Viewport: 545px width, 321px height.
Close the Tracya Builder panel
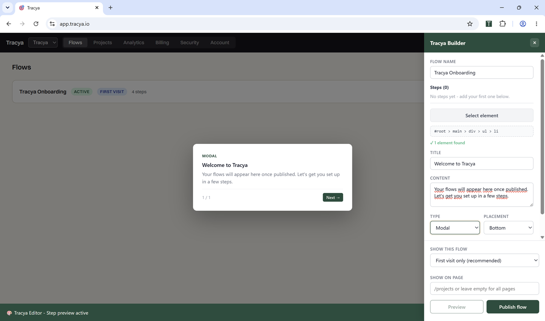534,43
